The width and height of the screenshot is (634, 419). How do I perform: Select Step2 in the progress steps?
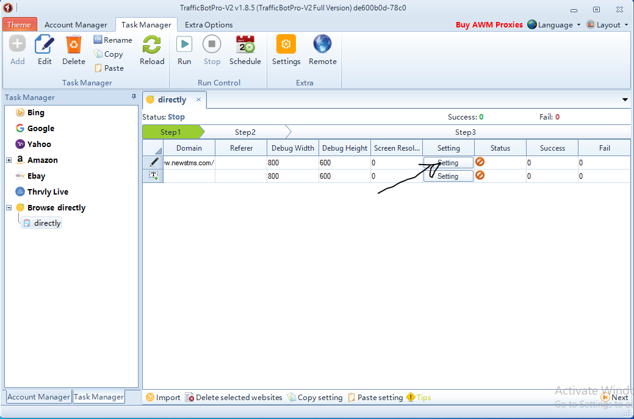pos(245,132)
